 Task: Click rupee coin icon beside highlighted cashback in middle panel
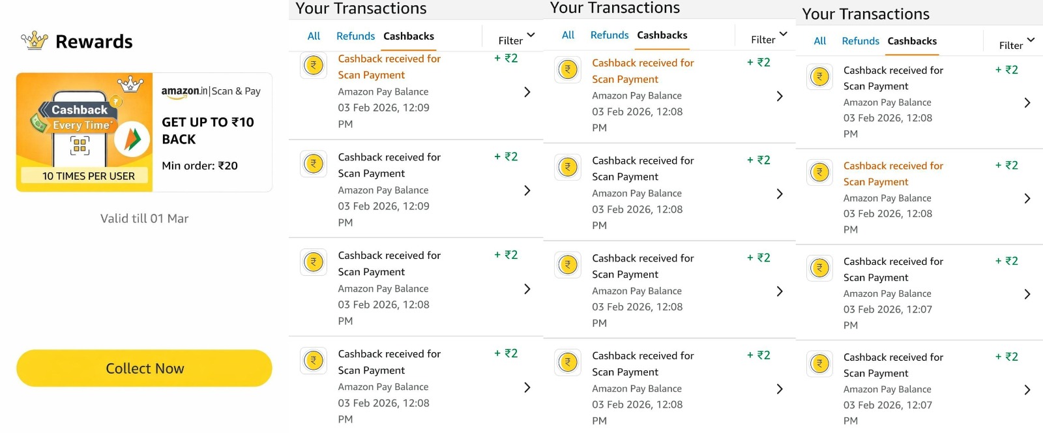(568, 70)
